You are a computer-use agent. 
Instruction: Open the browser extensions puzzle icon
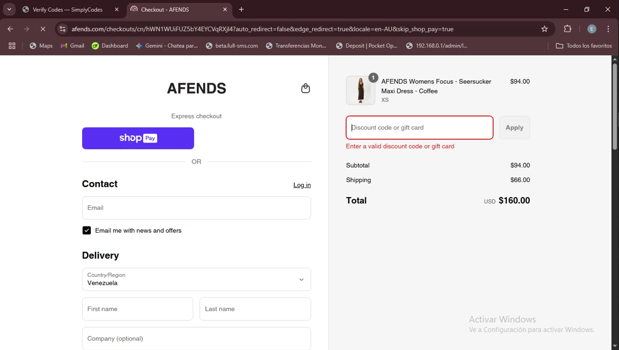click(x=567, y=29)
